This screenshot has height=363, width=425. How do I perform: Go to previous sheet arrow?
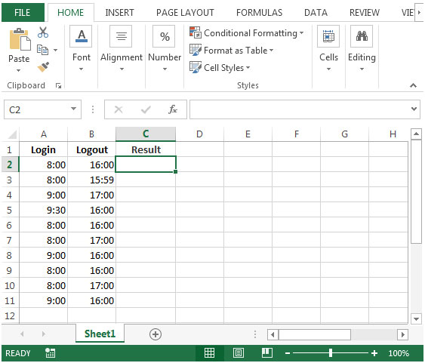click(x=22, y=334)
